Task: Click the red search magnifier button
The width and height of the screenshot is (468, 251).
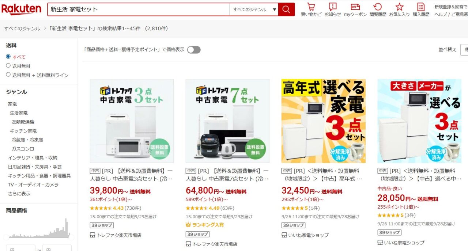Action: pyautogui.click(x=286, y=9)
